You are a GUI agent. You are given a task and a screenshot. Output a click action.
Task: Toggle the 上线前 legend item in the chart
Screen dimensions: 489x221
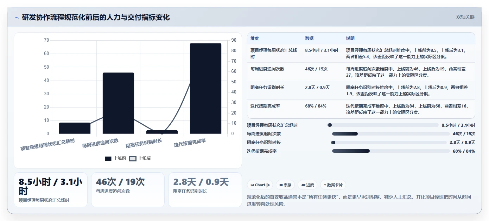(115, 158)
